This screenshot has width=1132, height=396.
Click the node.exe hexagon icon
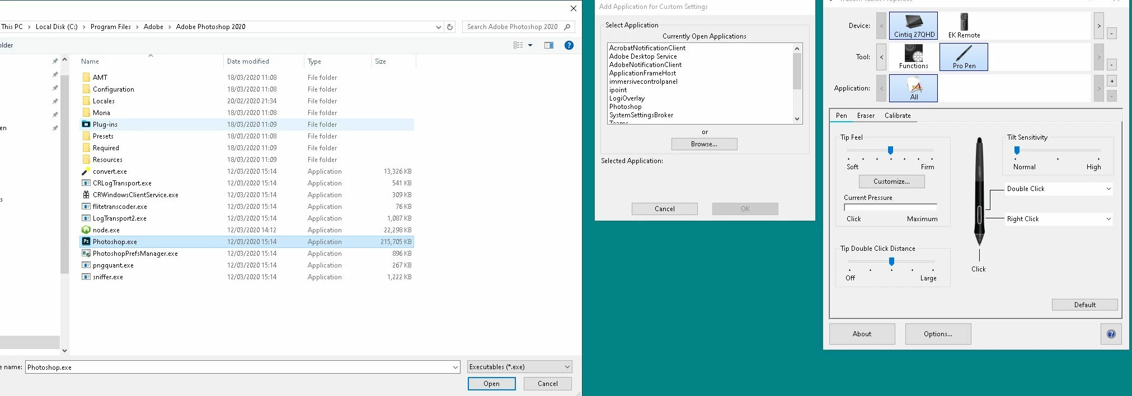pyautogui.click(x=86, y=230)
